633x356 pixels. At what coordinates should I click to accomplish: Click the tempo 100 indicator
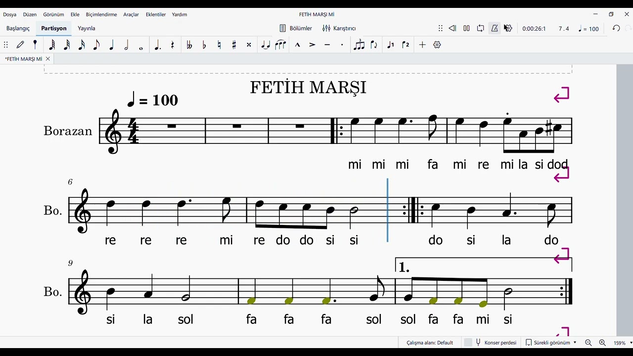588,29
